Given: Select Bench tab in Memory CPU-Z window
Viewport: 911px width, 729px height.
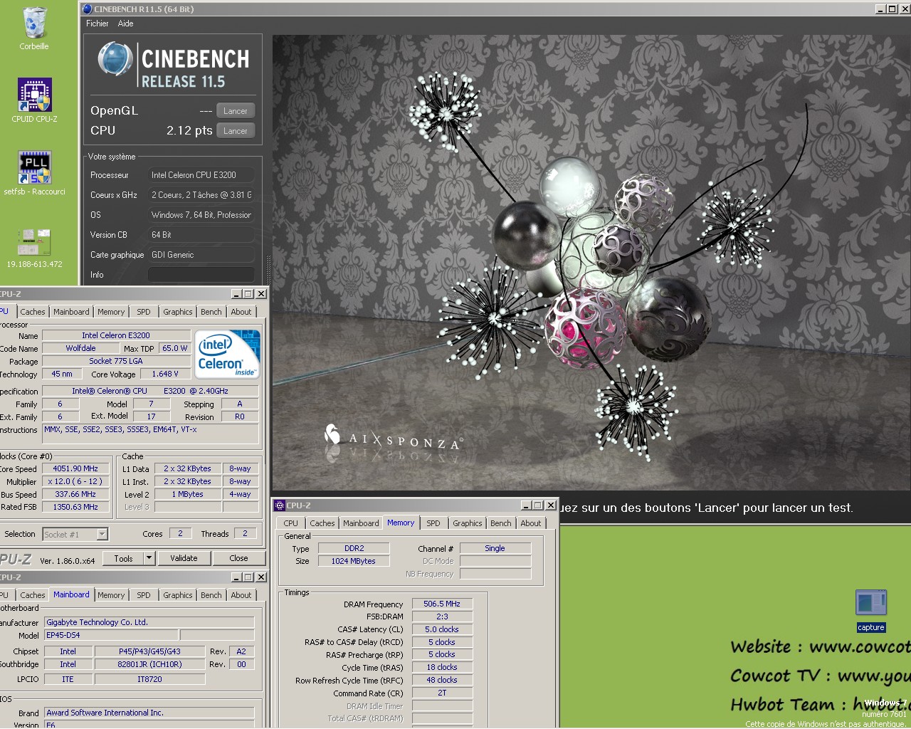Looking at the screenshot, I should (501, 523).
